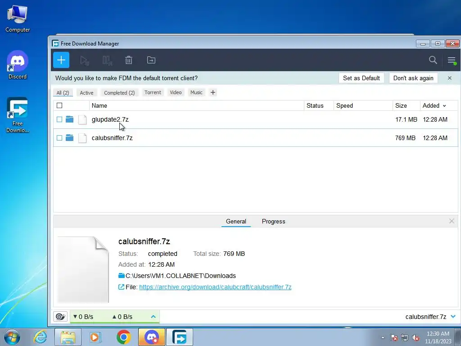Click the 769 MB size cell in list
This screenshot has height=346, width=461.
[x=405, y=138]
